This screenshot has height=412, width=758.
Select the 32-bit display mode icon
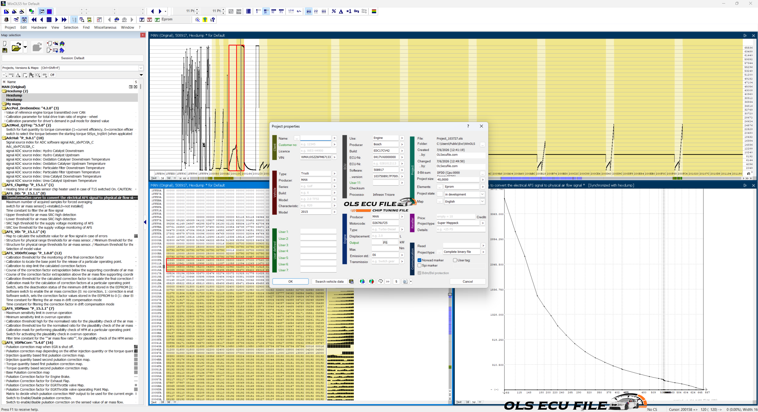coord(274,11)
